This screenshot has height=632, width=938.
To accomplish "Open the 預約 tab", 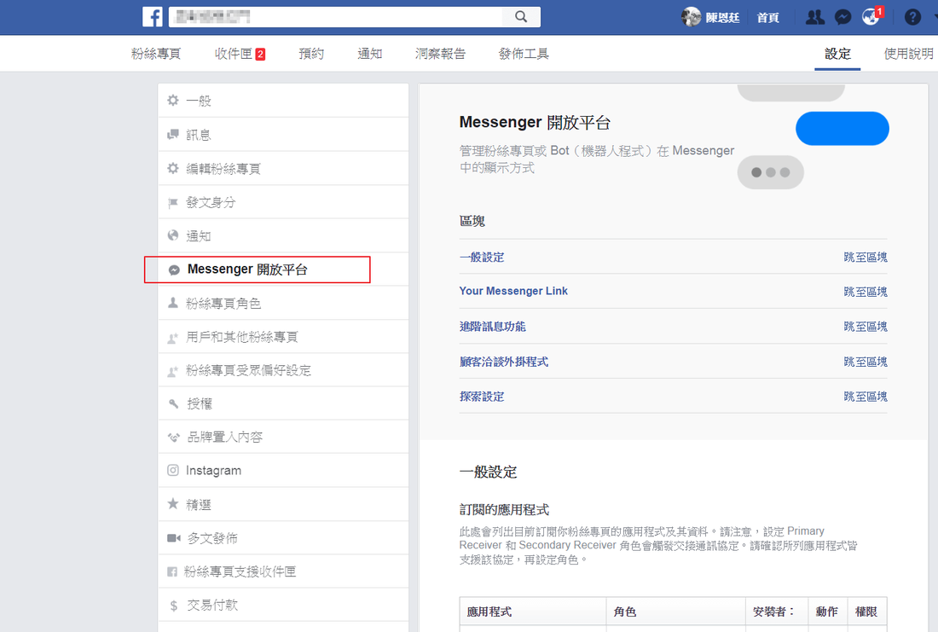I will (311, 54).
